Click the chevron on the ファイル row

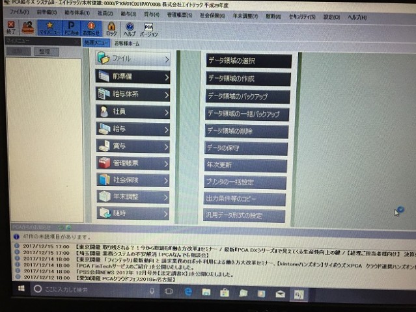[167, 59]
